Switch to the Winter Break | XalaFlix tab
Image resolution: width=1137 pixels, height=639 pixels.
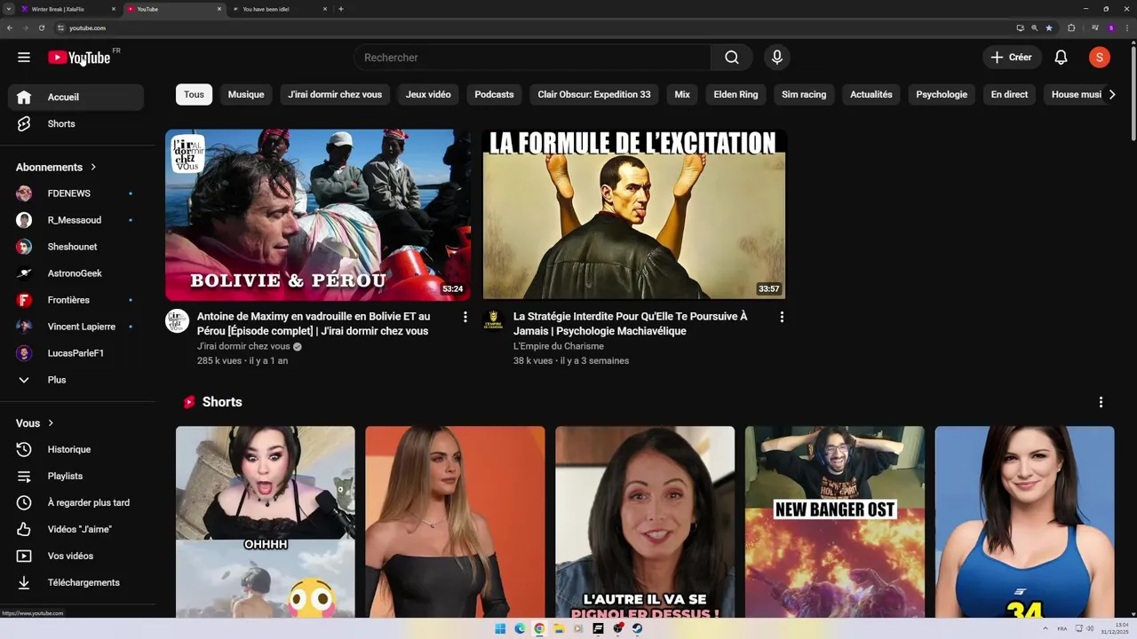click(67, 9)
